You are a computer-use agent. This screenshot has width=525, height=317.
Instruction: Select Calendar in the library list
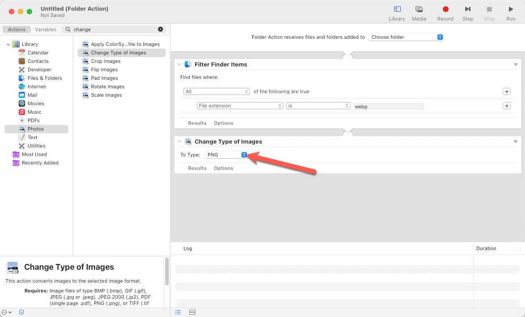point(38,53)
